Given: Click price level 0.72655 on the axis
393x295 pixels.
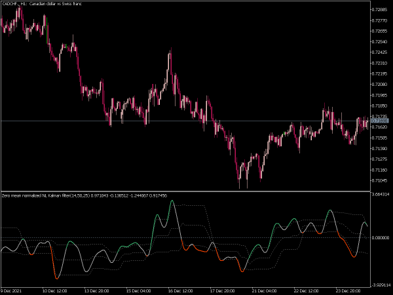Looking at the screenshot, I should (380, 31).
